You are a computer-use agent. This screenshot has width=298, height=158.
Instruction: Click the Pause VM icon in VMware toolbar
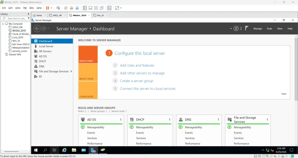click(x=47, y=8)
